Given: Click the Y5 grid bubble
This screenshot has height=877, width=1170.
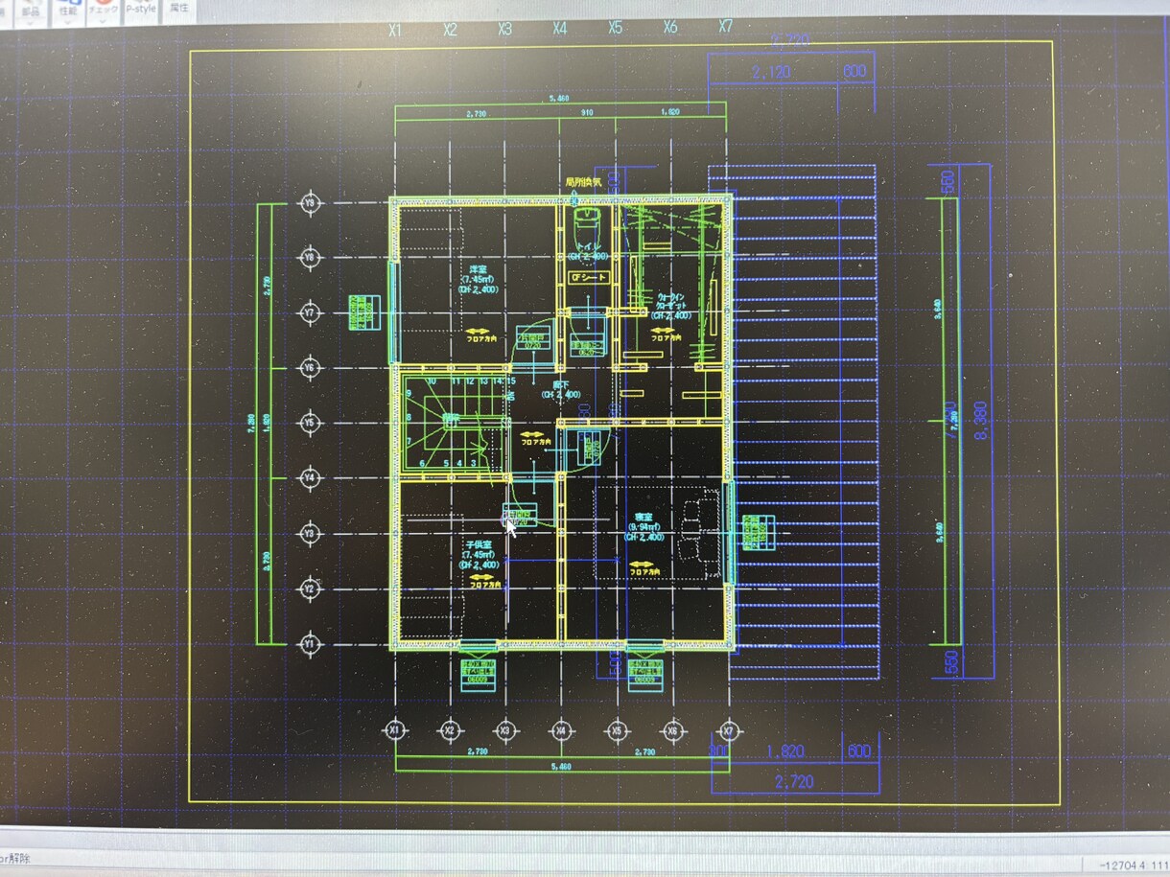Looking at the screenshot, I should [309, 423].
